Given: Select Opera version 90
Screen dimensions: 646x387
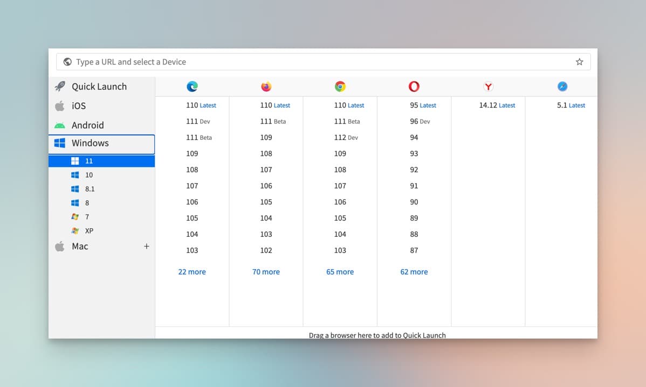Looking at the screenshot, I should pyautogui.click(x=414, y=202).
